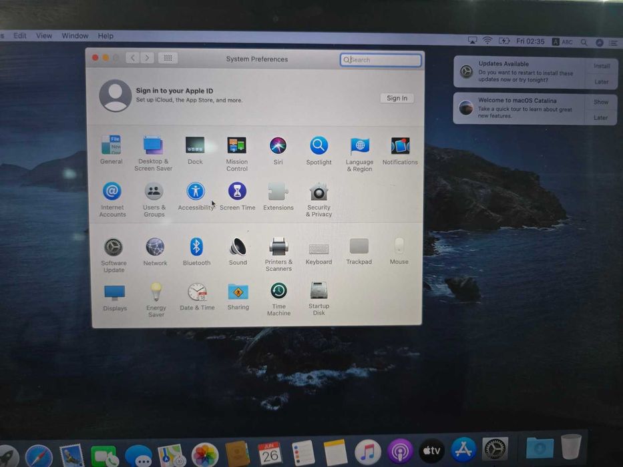Viewport: 623px width, 467px height.
Task: Launch Photos from the Dock
Action: (x=204, y=455)
